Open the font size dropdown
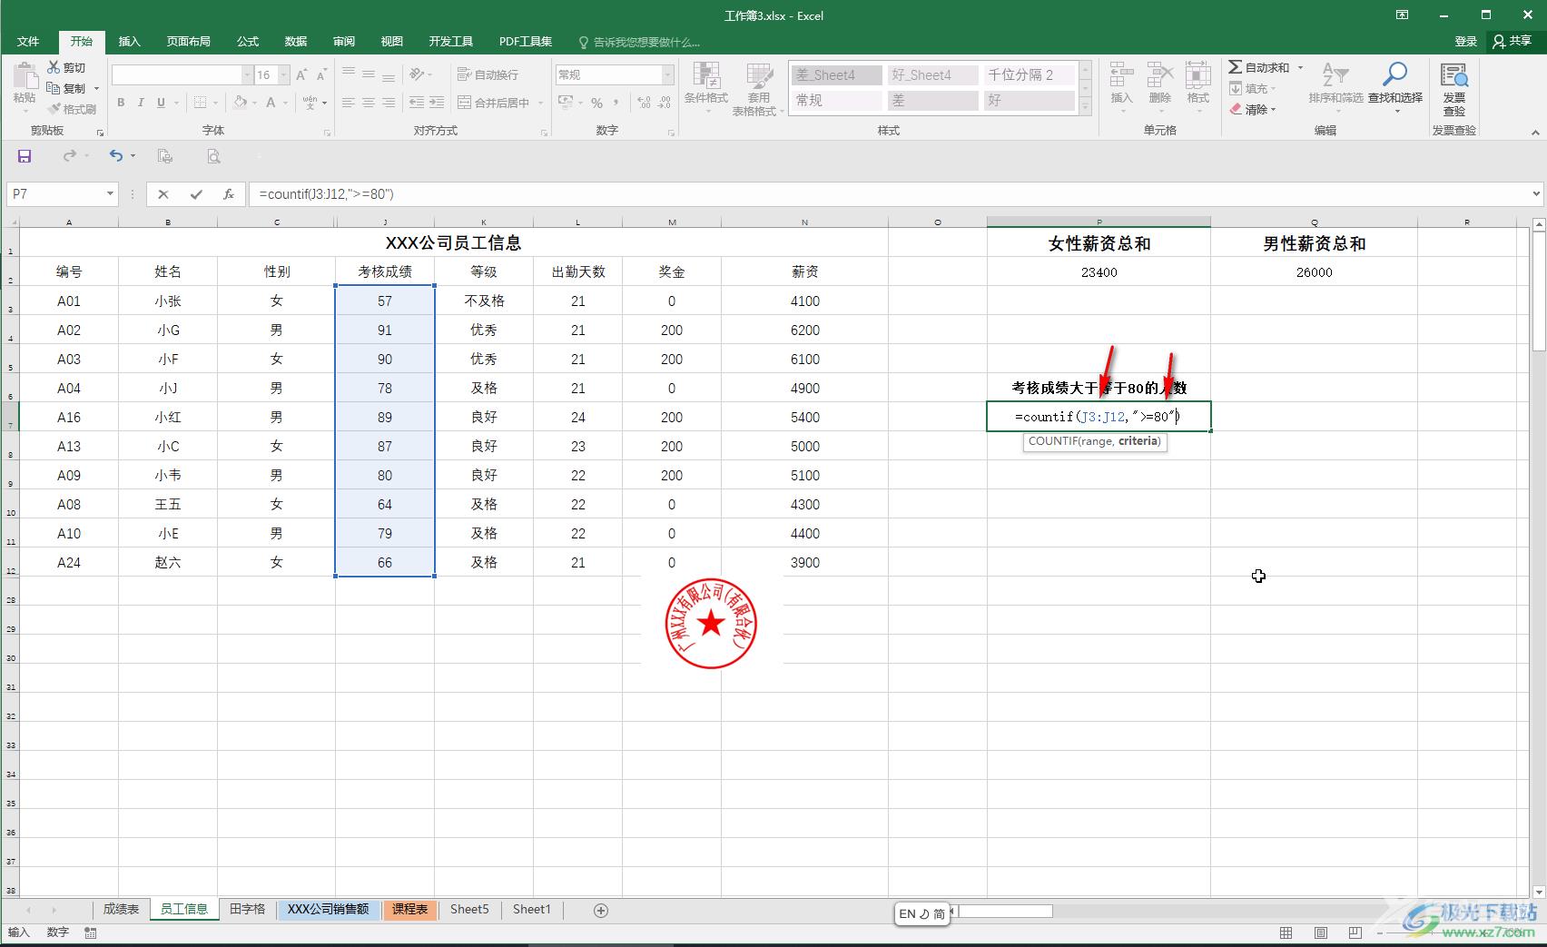 (284, 74)
